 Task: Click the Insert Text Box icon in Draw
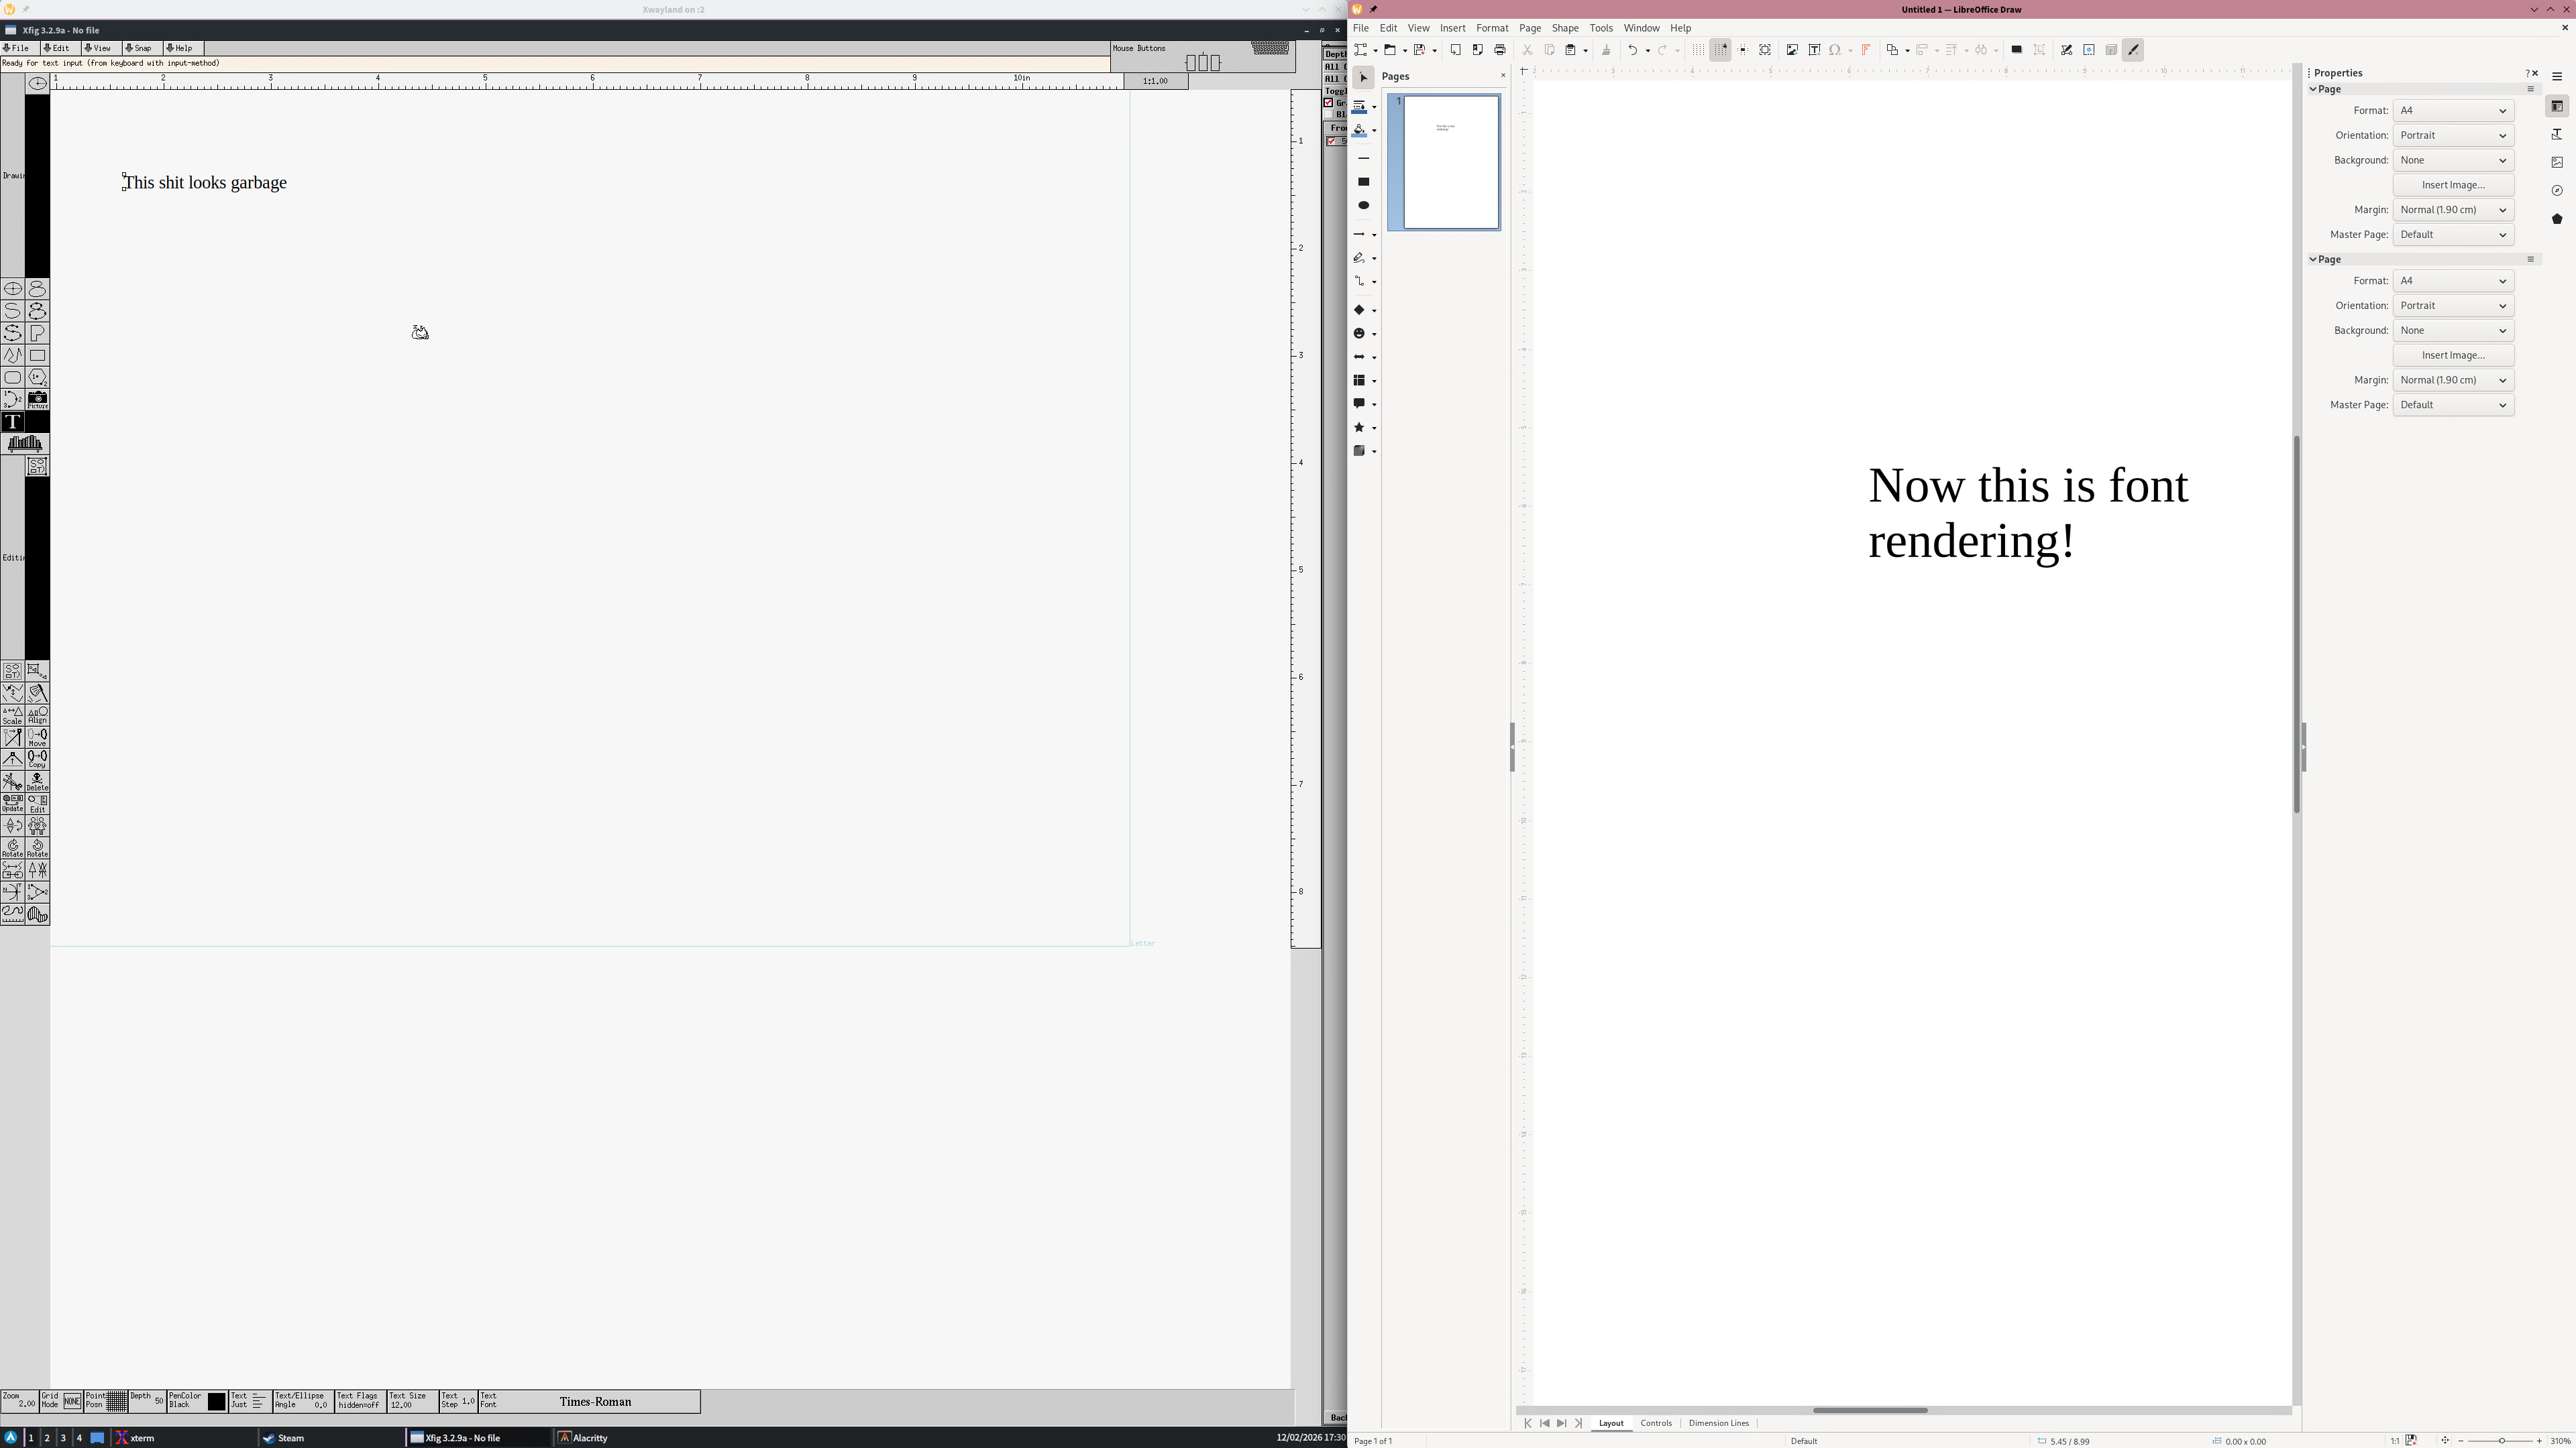(x=1814, y=50)
